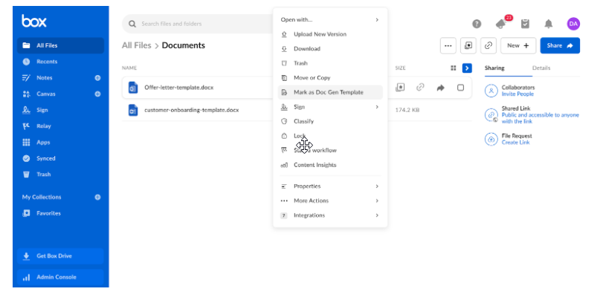Image resolution: width=603 pixels, height=306 pixels.
Task: Open the tasks clipboard icon
Action: coord(525,24)
